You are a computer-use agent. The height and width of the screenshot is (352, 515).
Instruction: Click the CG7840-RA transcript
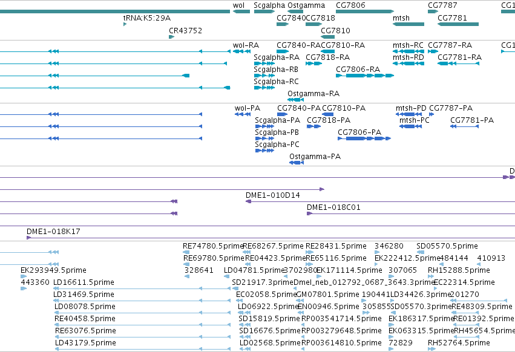pos(283,51)
